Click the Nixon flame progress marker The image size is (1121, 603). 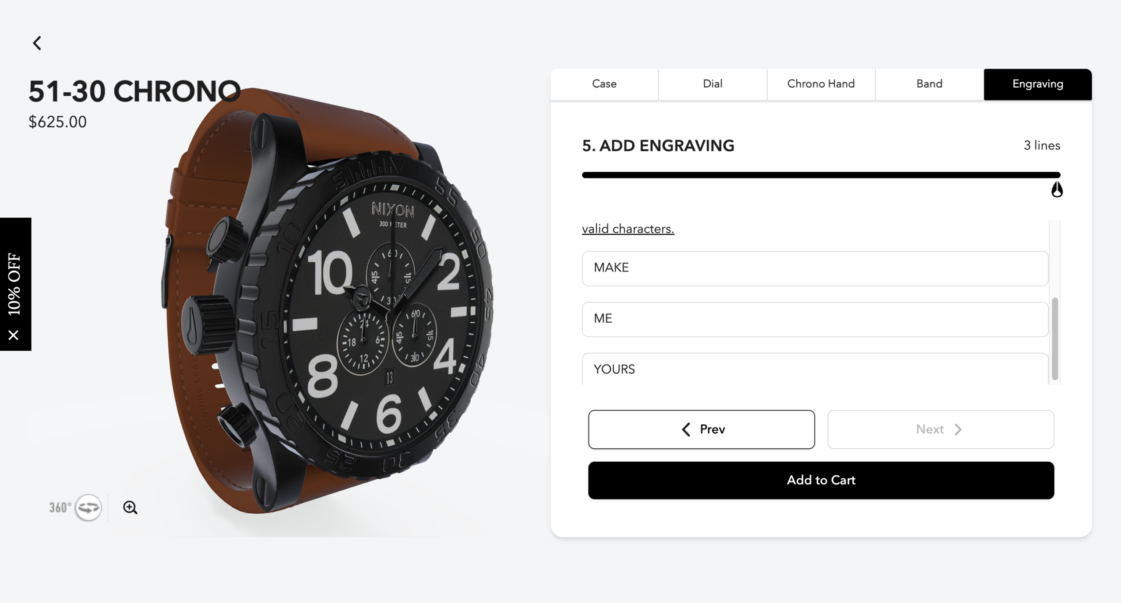pos(1057,189)
